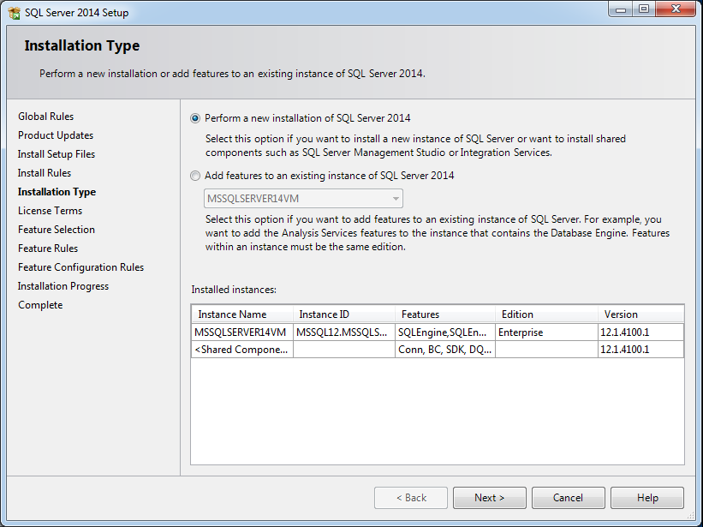Click the Next button
Viewport: 703px width, 527px height.
point(489,498)
